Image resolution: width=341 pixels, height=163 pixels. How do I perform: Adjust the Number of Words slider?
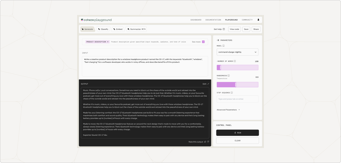coord(237,67)
